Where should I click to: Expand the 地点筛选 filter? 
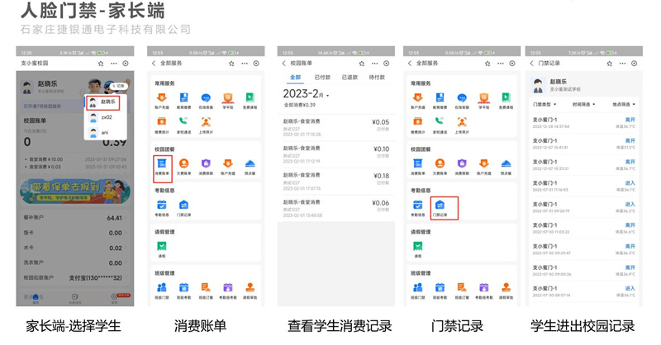tap(624, 105)
